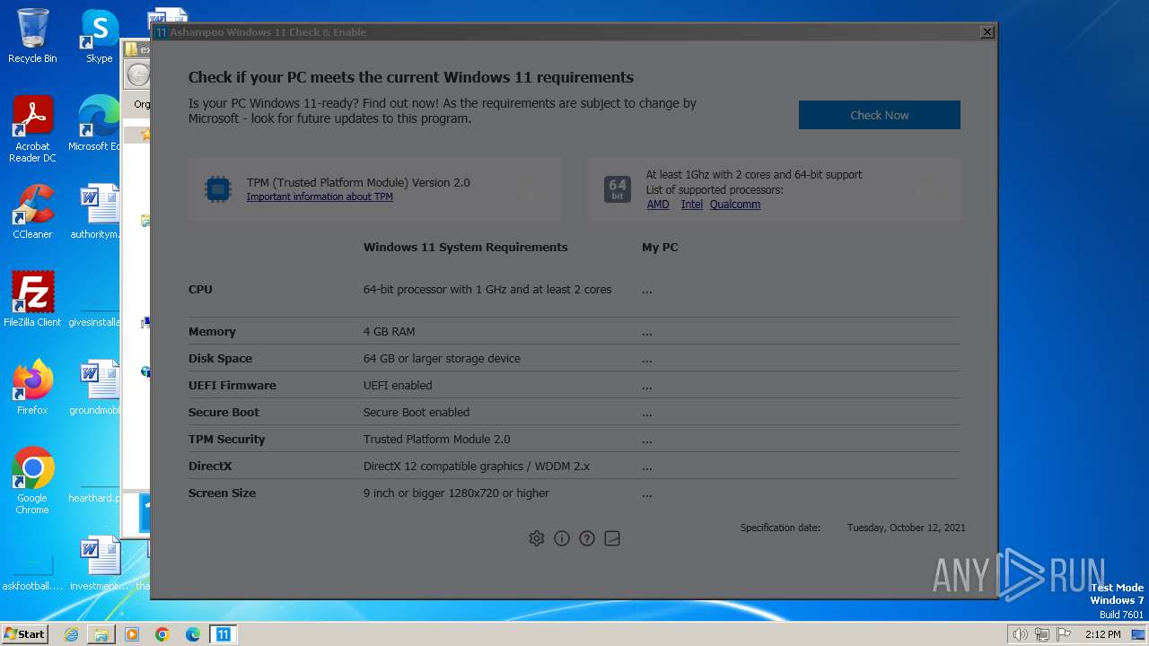The width and height of the screenshot is (1149, 646).
Task: Open the Firefox desktop shortcut
Action: coord(32,388)
